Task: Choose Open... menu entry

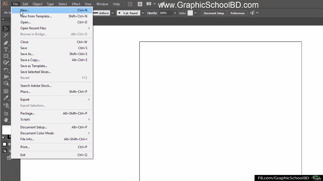Action: pos(52,22)
